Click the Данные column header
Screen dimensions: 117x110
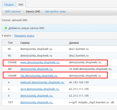74,43
